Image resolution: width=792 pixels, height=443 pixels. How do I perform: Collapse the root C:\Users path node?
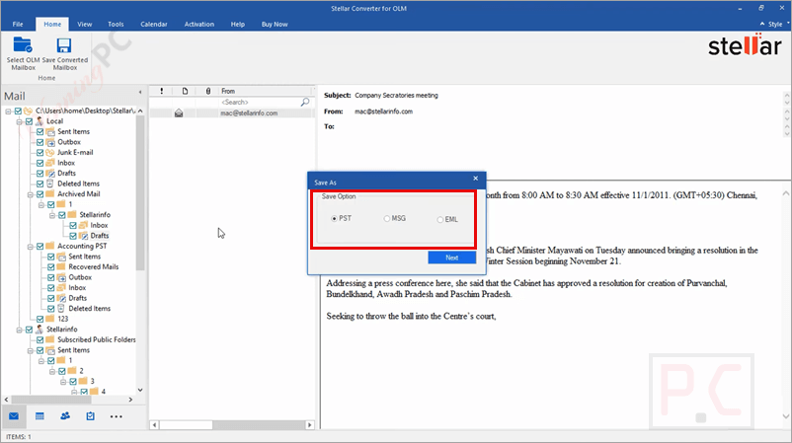point(8,111)
